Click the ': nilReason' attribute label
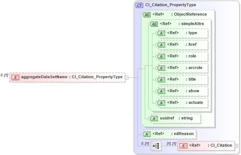Image resolution: width=241 pixels, height=155 pixels. coord(182,134)
